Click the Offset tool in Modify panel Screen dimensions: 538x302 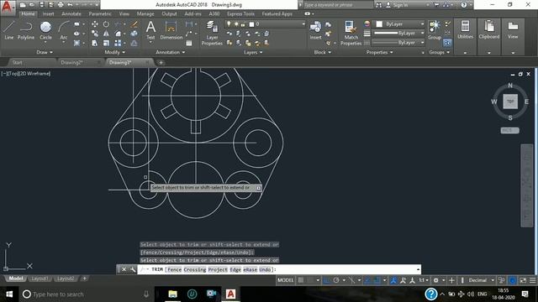[x=134, y=43]
